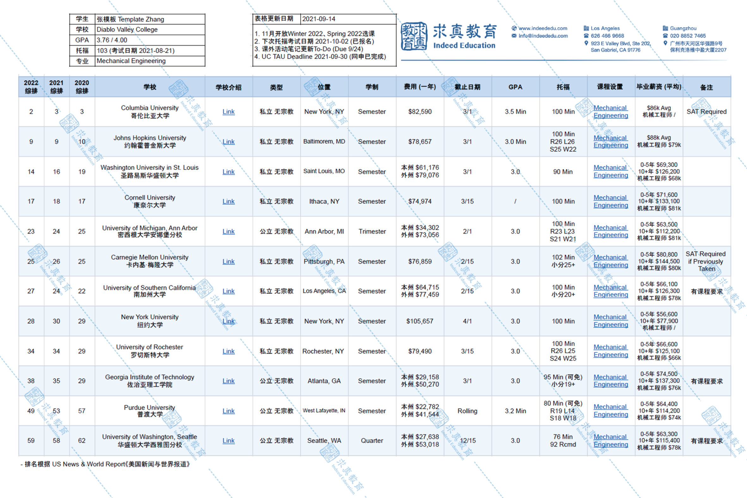Click the building icon beside Guangzhou
Screen dimensions: 747x498
pos(665,28)
